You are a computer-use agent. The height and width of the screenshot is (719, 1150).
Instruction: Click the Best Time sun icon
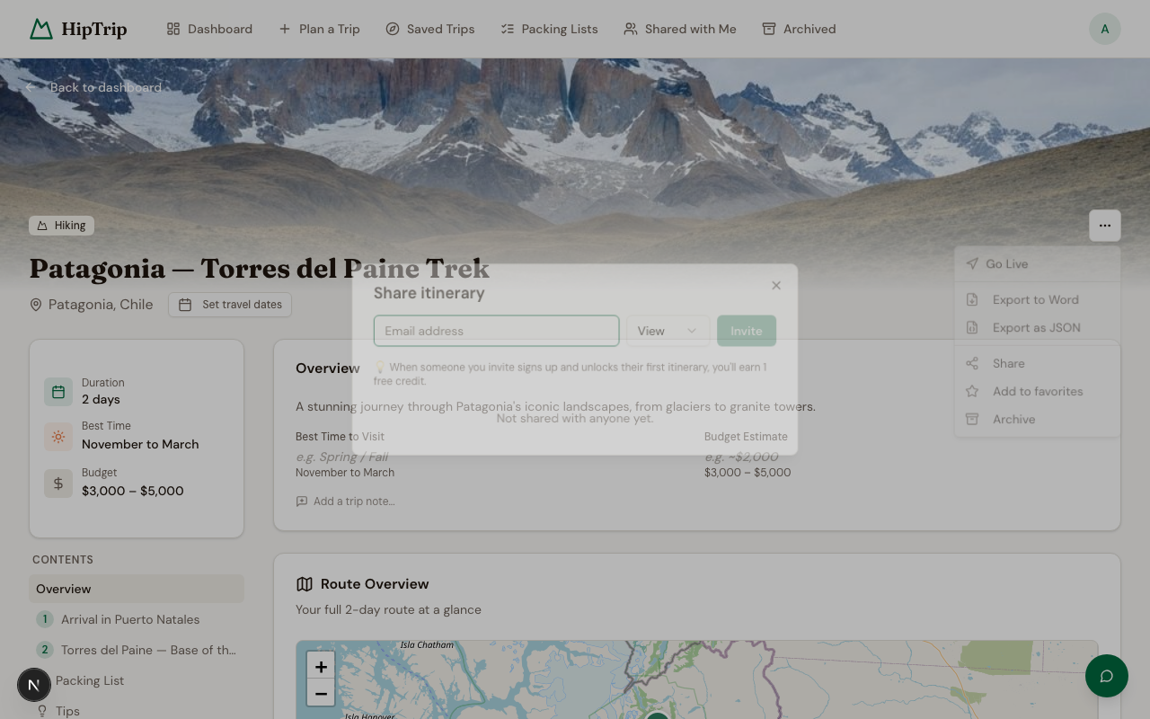point(58,437)
